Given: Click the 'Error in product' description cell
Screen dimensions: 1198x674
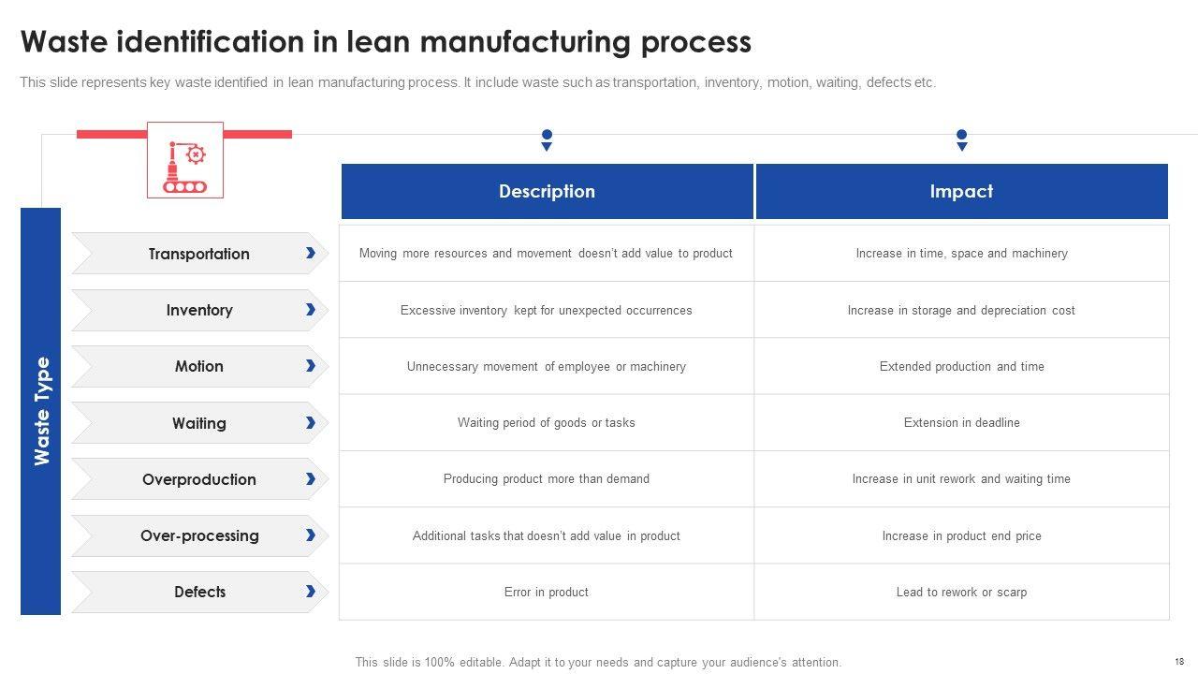Looking at the screenshot, I should pos(547,592).
